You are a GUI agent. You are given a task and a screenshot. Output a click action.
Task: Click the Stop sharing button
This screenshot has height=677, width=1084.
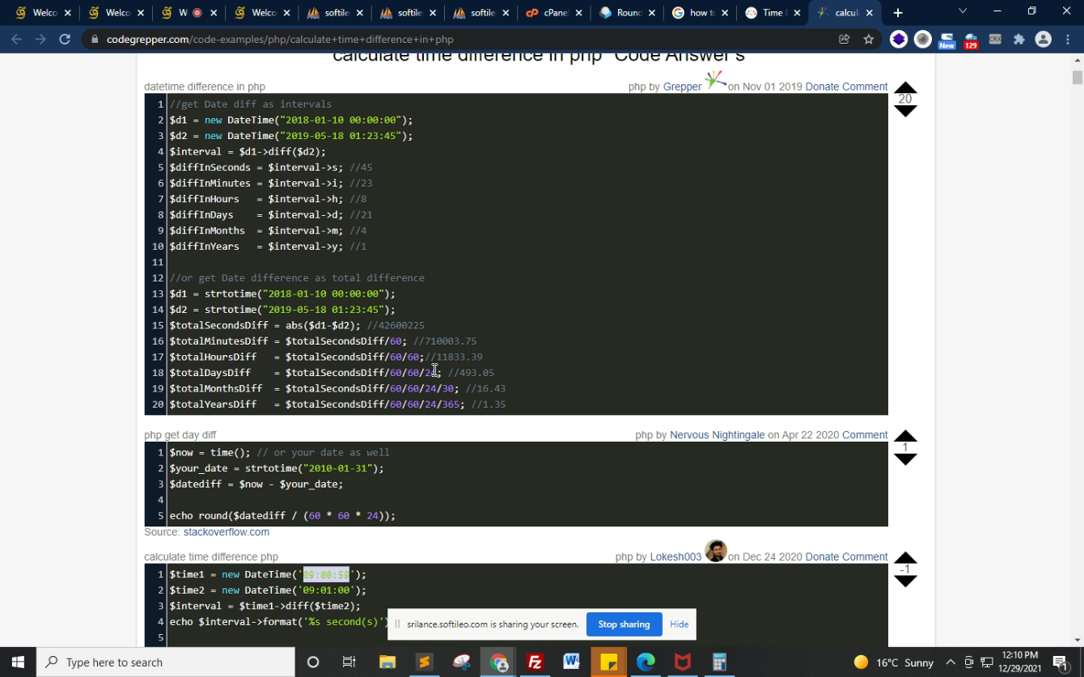coord(624,624)
